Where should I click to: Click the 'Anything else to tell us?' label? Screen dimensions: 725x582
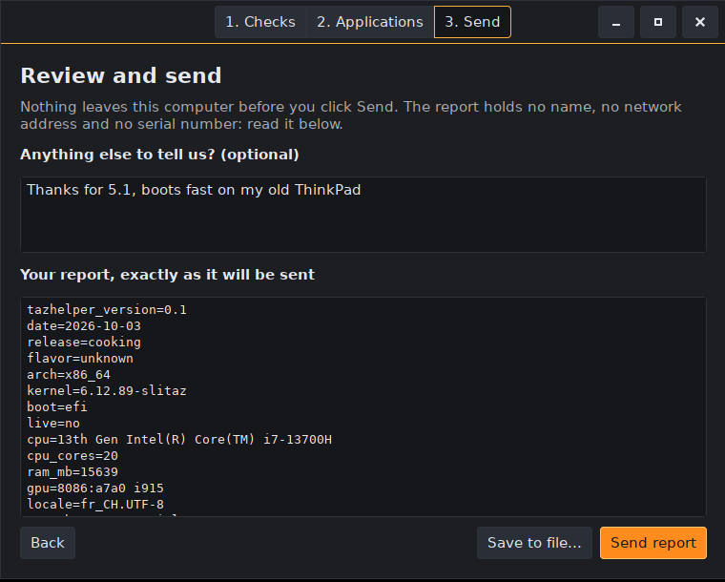[x=159, y=155]
